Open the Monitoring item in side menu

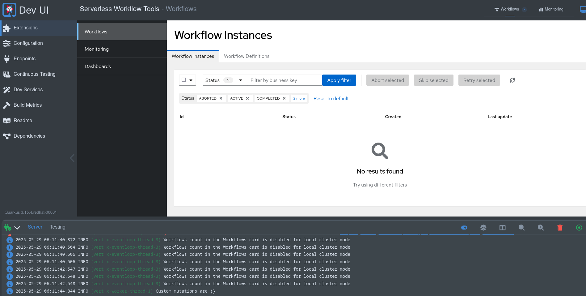pos(97,49)
